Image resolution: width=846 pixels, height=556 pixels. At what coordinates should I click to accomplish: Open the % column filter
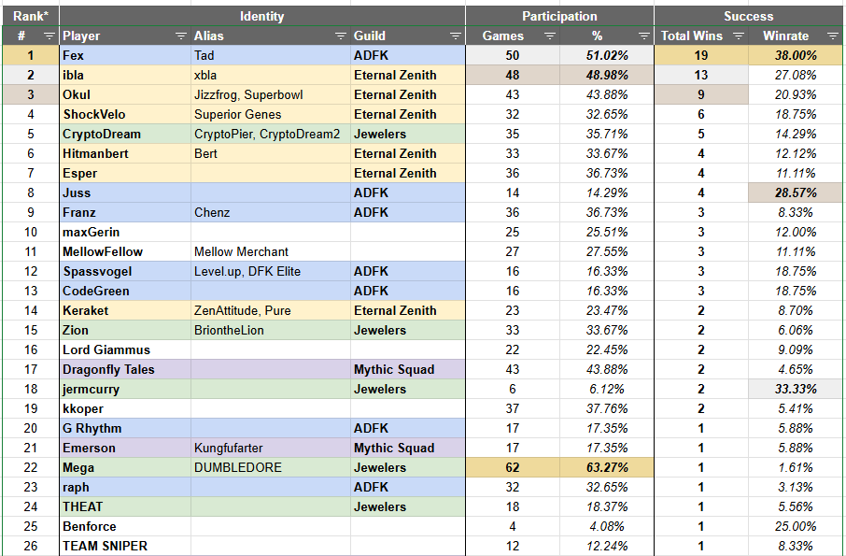point(643,36)
